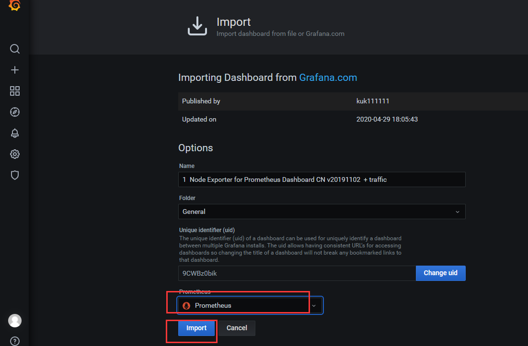The image size is (528, 346).
Task: Click the Unique identifier (uid) label
Action: tap(207, 230)
